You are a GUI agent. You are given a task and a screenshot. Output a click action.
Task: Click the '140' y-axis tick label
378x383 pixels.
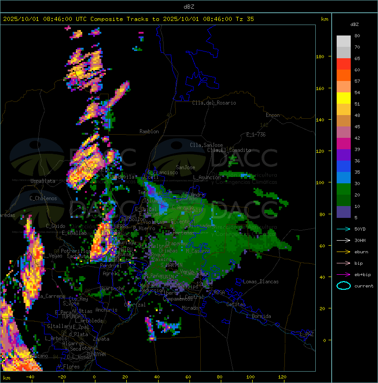click(320, 120)
